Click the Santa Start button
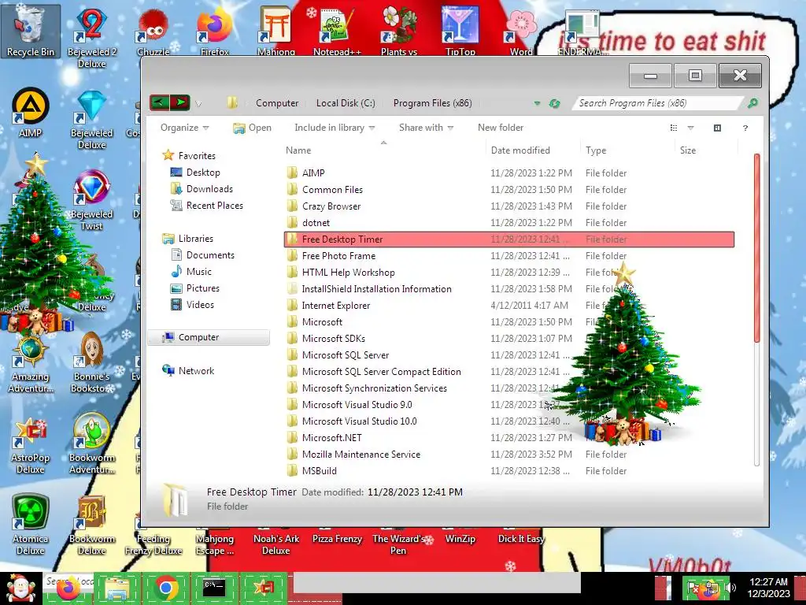Screen dimensions: 806x605 pyautogui.click(x=20, y=588)
